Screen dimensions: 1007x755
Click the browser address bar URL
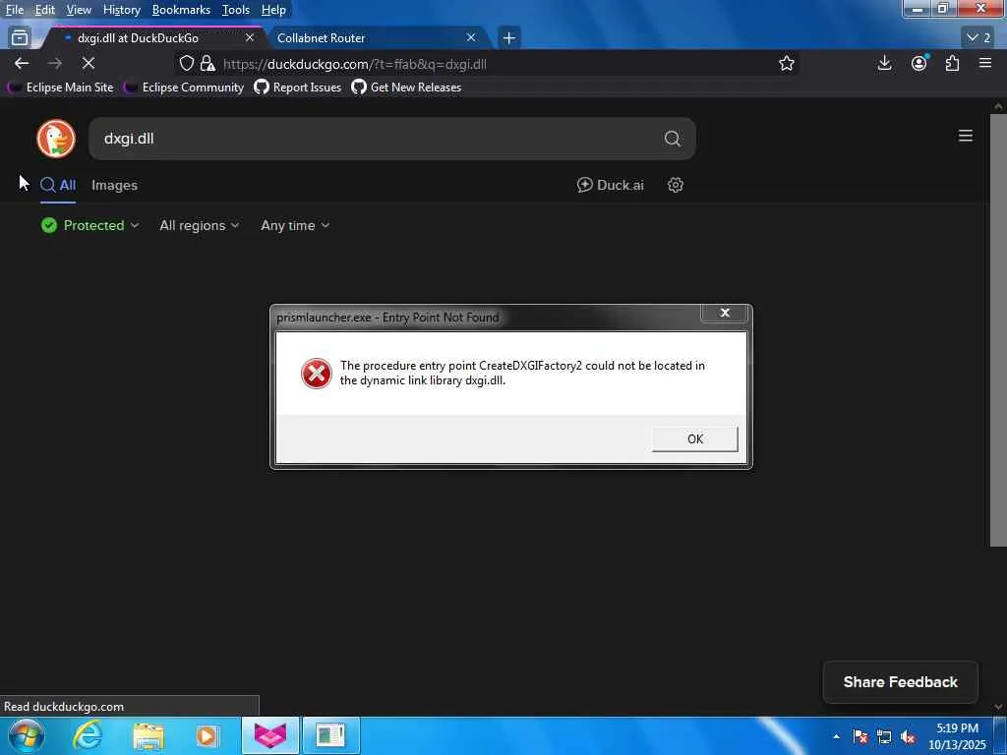(x=354, y=64)
